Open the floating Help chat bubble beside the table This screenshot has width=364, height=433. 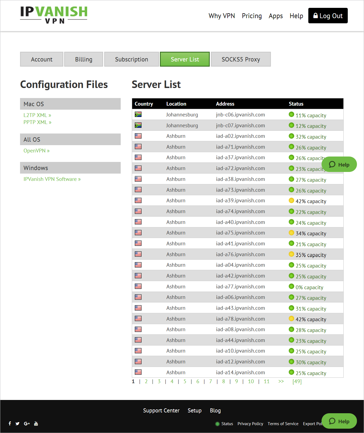[x=339, y=164]
